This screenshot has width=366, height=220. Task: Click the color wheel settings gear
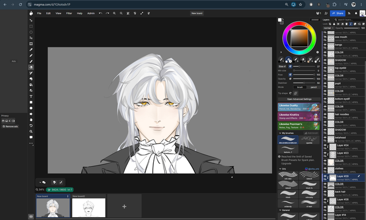click(x=317, y=52)
